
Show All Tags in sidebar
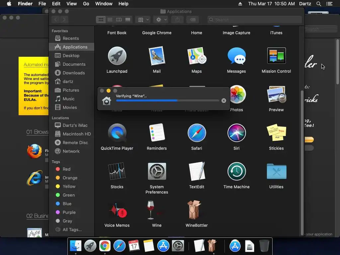pyautogui.click(x=72, y=230)
